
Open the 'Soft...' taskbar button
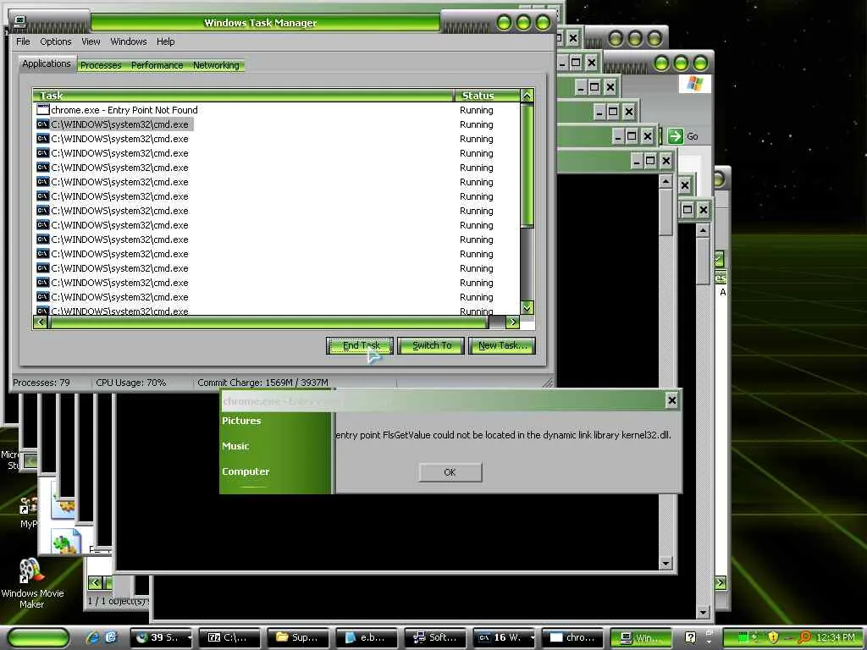coord(435,638)
